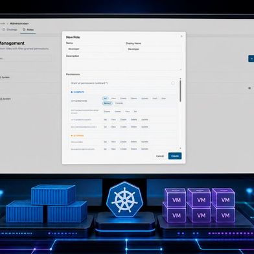Toggle list permission for virtualmachines
This screenshot has height=254, width=254.
[105, 98]
